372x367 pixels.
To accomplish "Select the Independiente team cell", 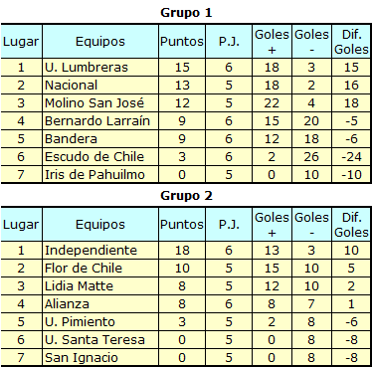I will pyautogui.click(x=100, y=251).
